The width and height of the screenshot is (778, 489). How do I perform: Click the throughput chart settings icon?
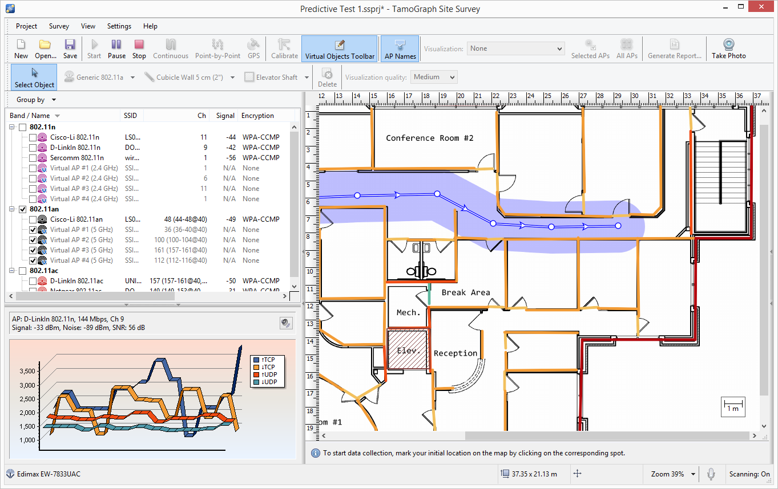pyautogui.click(x=287, y=323)
